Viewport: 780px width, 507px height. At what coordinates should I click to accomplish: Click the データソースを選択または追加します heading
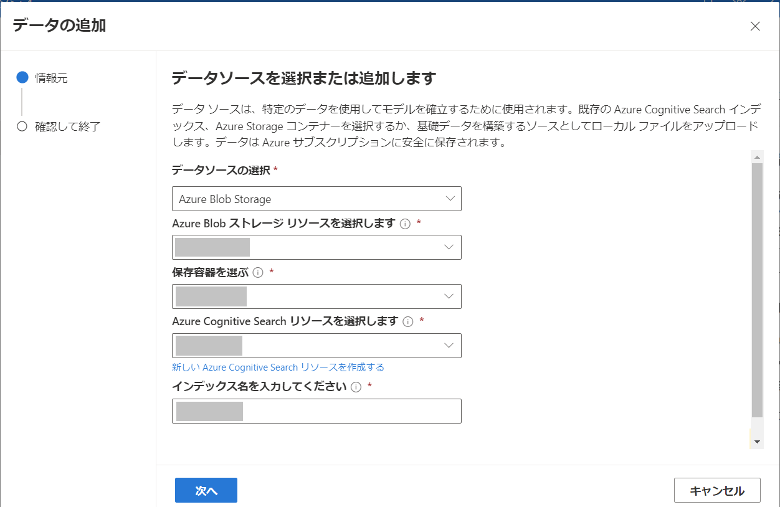303,78
